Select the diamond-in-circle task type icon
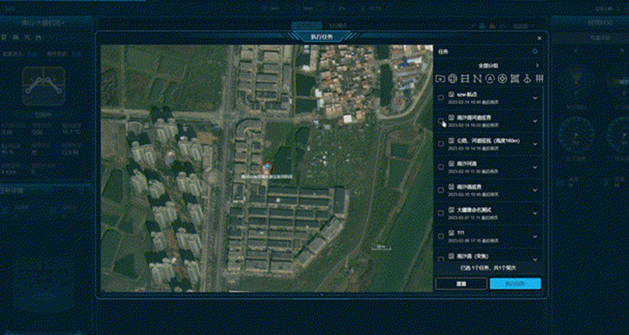Image resolution: width=629 pixels, height=335 pixels. click(502, 79)
